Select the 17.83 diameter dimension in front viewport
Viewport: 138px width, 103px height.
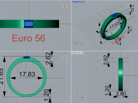tap(27, 74)
